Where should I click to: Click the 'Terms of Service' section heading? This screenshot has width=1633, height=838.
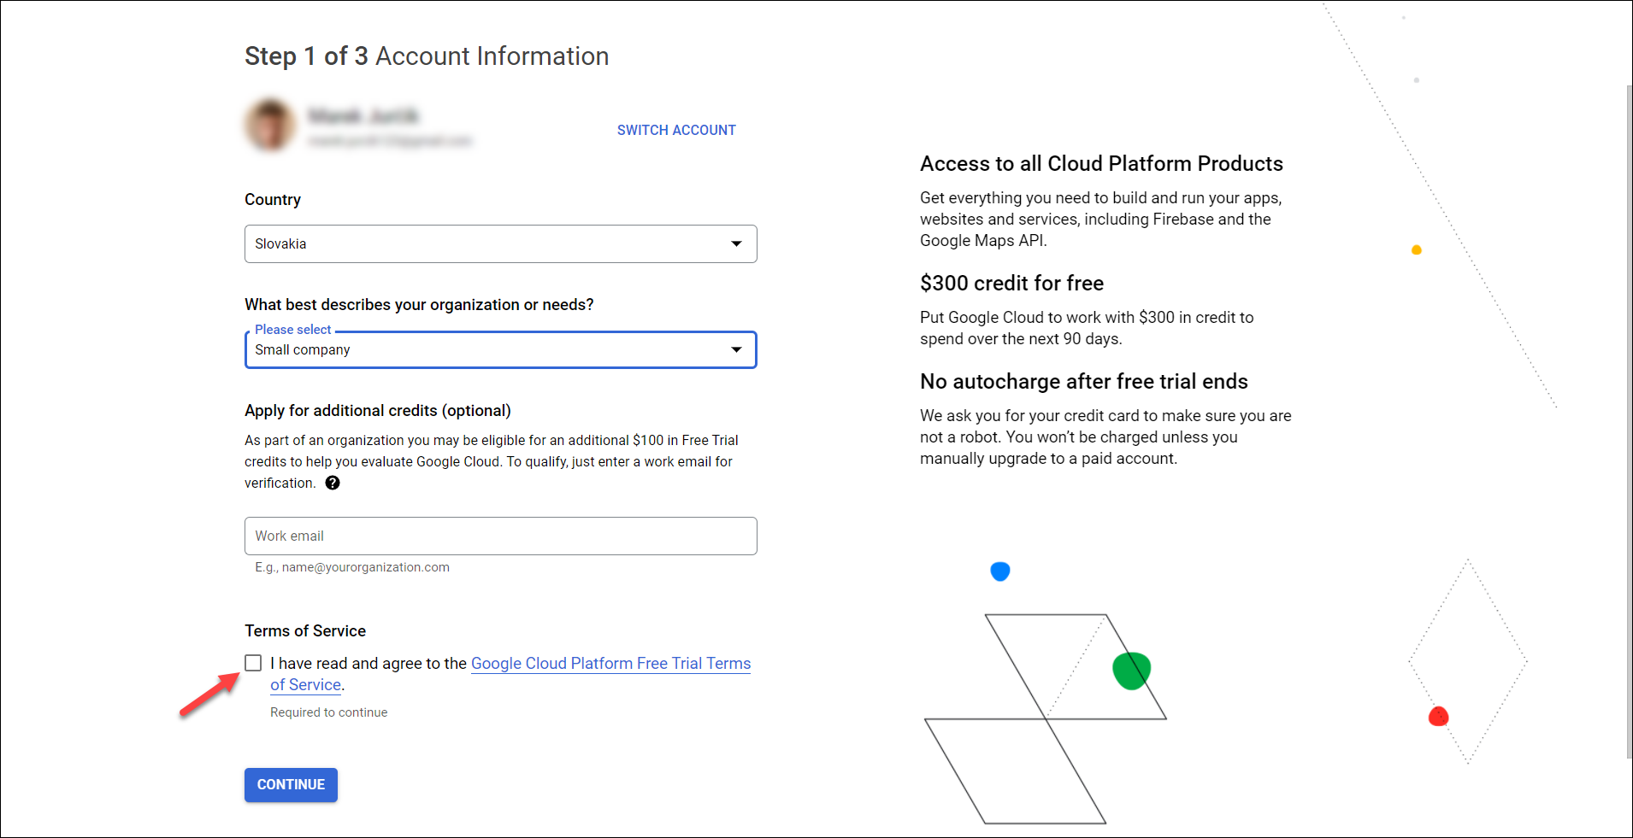pyautogui.click(x=305, y=631)
